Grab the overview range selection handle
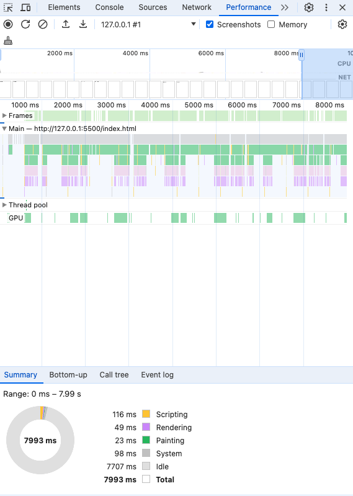Viewport: 353px width, 496px height. (302, 55)
